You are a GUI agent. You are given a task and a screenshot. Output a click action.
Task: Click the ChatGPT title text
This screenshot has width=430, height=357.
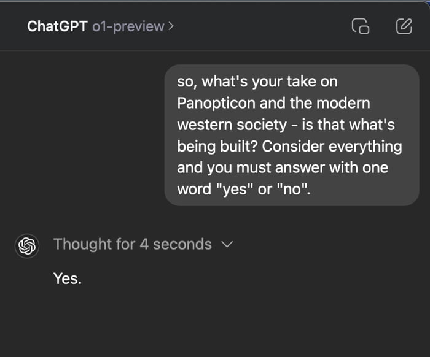pyautogui.click(x=58, y=26)
